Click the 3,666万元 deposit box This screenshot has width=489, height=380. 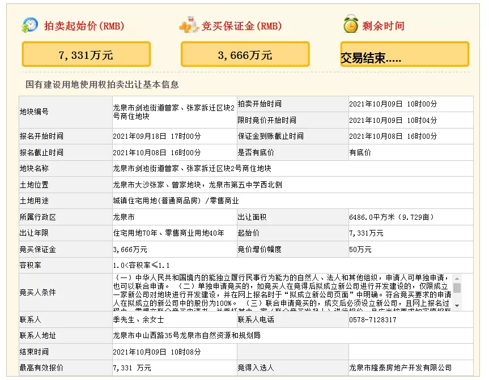tap(245, 54)
